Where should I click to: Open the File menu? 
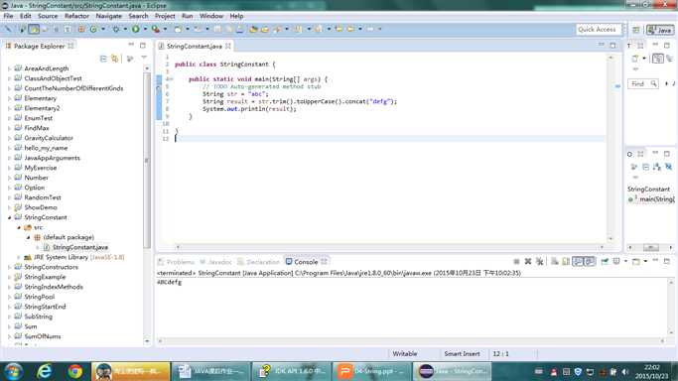coord(8,16)
